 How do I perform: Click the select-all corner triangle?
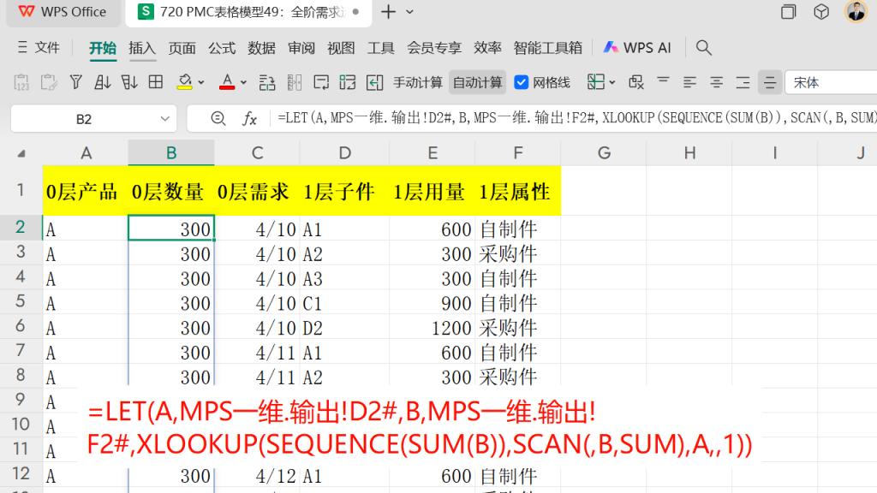click(21, 153)
